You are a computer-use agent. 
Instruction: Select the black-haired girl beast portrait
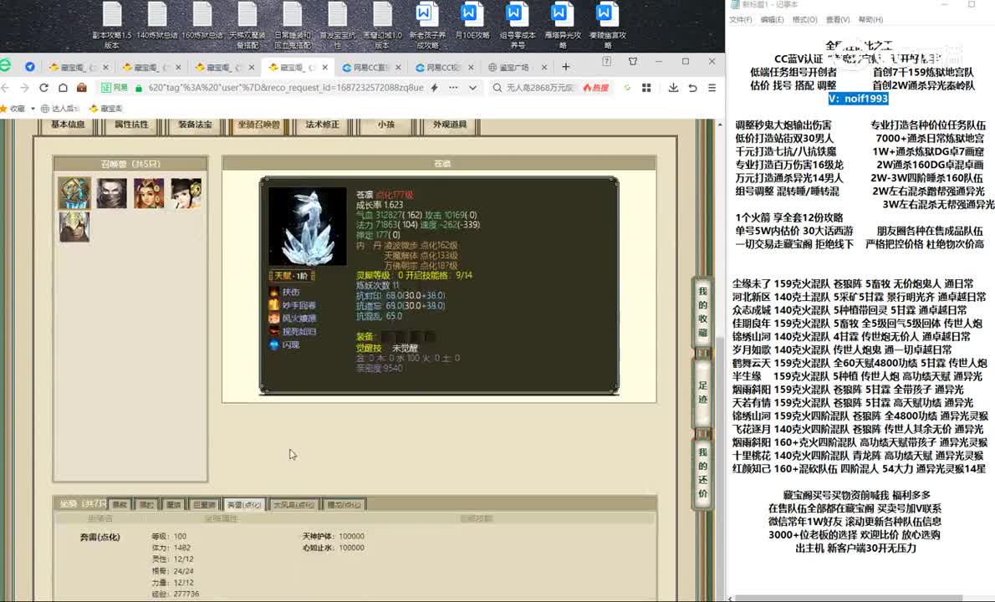(186, 193)
